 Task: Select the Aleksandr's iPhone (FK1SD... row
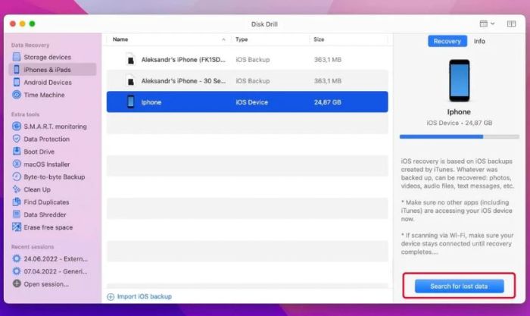point(247,60)
